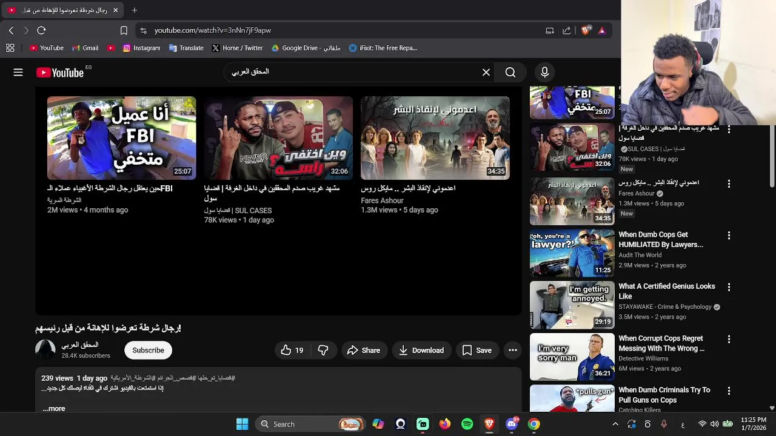Screen dimensions: 776x436
Task: Open Brave Shields lion icon
Action: 585,30
